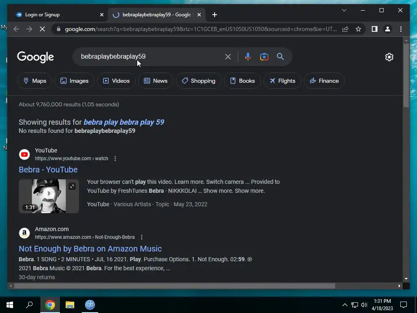Share this page via the share icon
This screenshot has height=313, width=417.
(x=345, y=29)
